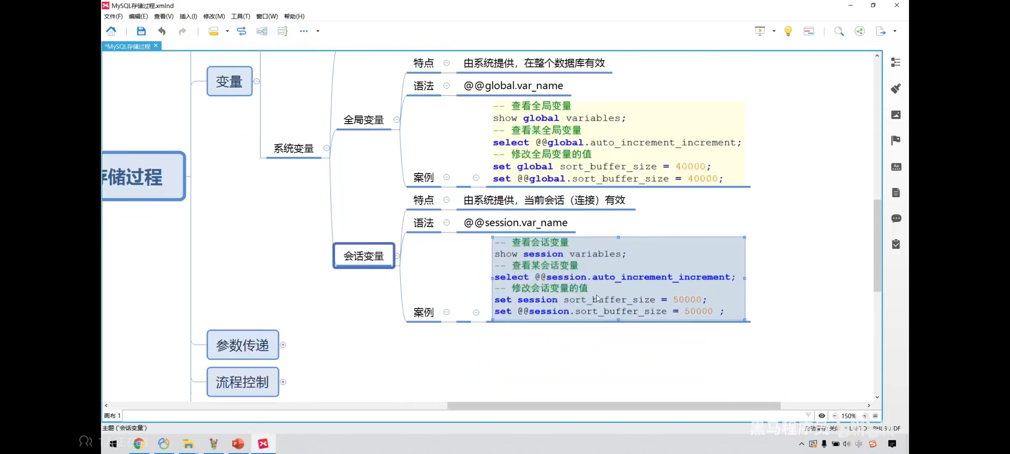Expand the 参数传递 topic
The image size is (1010, 454).
point(283,345)
